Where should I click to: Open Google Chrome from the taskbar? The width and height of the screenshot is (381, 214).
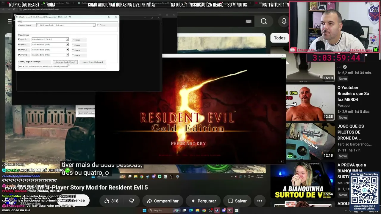coord(204,210)
